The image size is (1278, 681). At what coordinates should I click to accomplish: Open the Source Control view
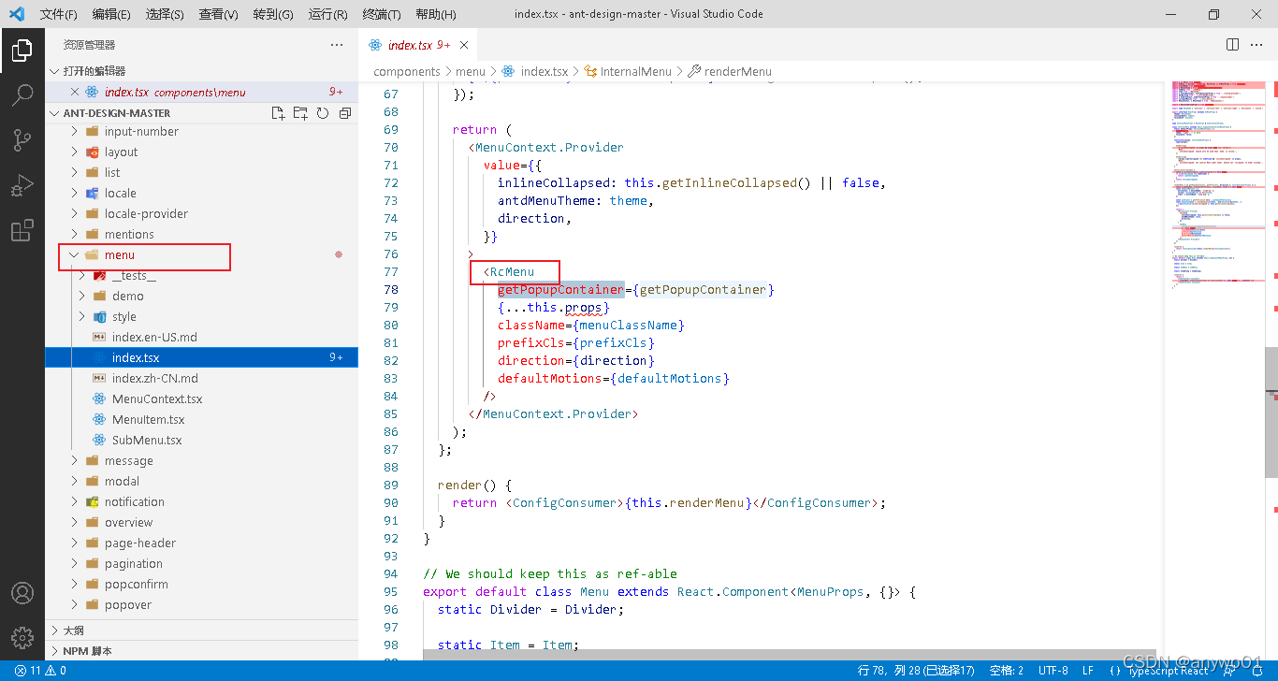(x=22, y=140)
